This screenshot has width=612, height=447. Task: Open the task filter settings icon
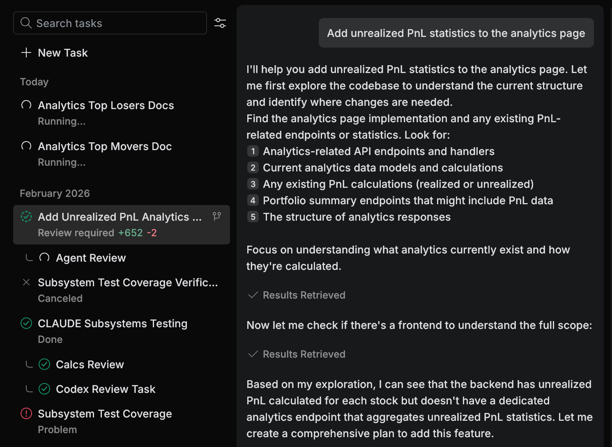click(x=220, y=23)
